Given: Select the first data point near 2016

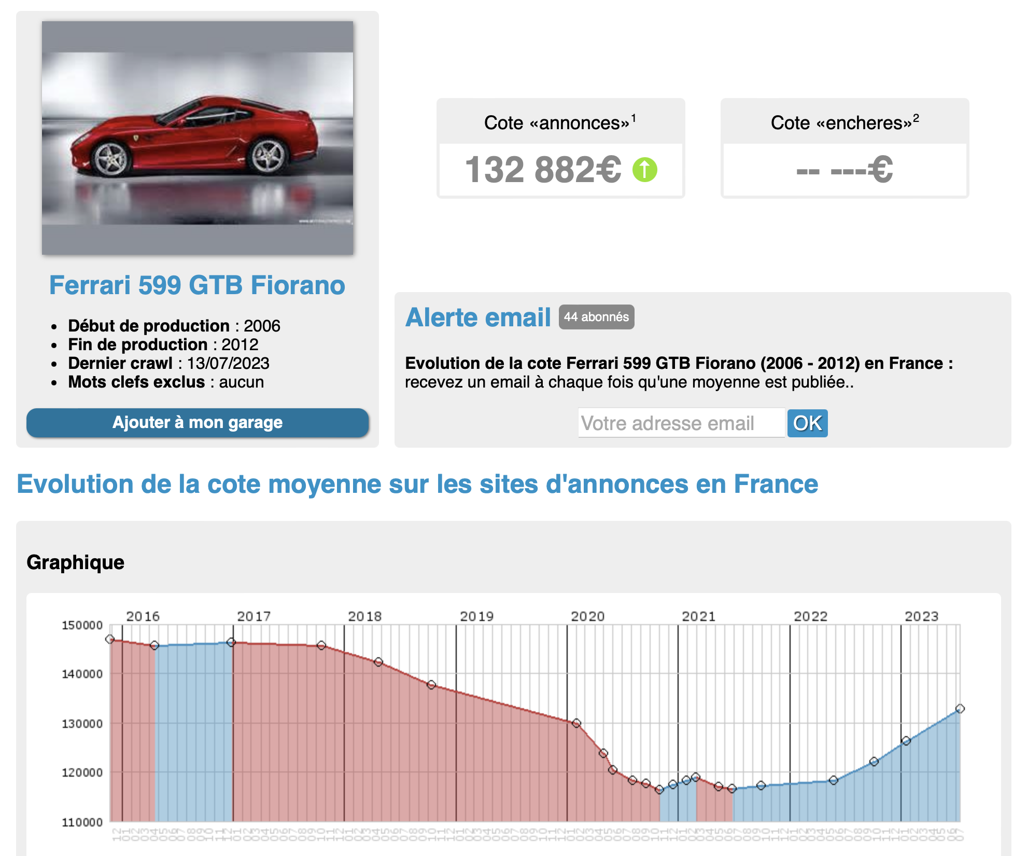Looking at the screenshot, I should (x=110, y=640).
